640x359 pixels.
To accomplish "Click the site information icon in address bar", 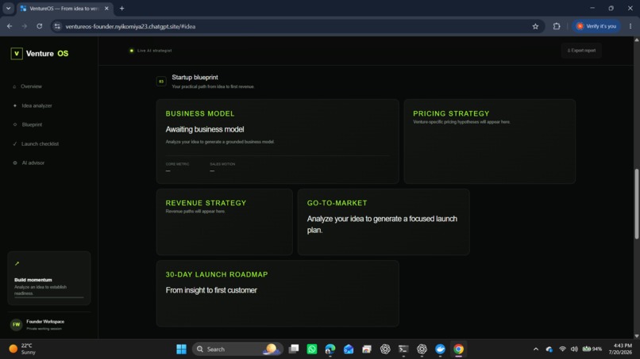I will (57, 26).
